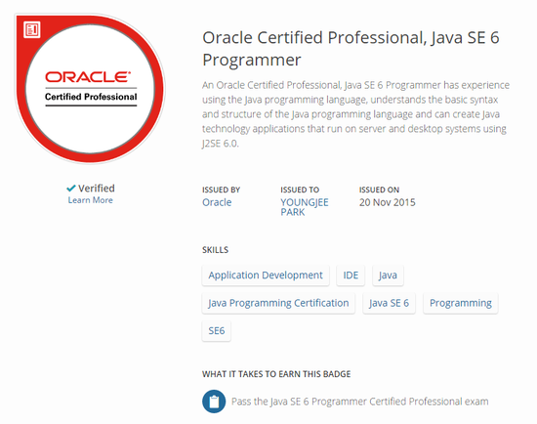Select the Application Development skill tag

pos(266,276)
